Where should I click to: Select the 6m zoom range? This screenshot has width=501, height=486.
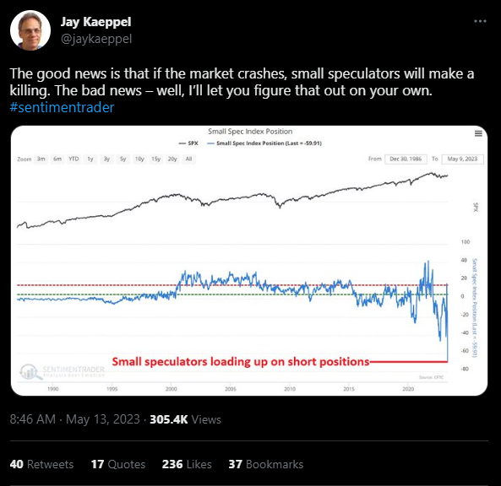pos(57,159)
